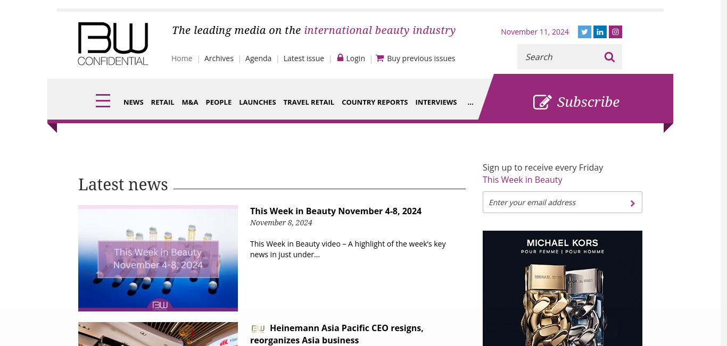The image size is (727, 346).
Task: Open Buy previous issues link
Action: [x=421, y=58]
